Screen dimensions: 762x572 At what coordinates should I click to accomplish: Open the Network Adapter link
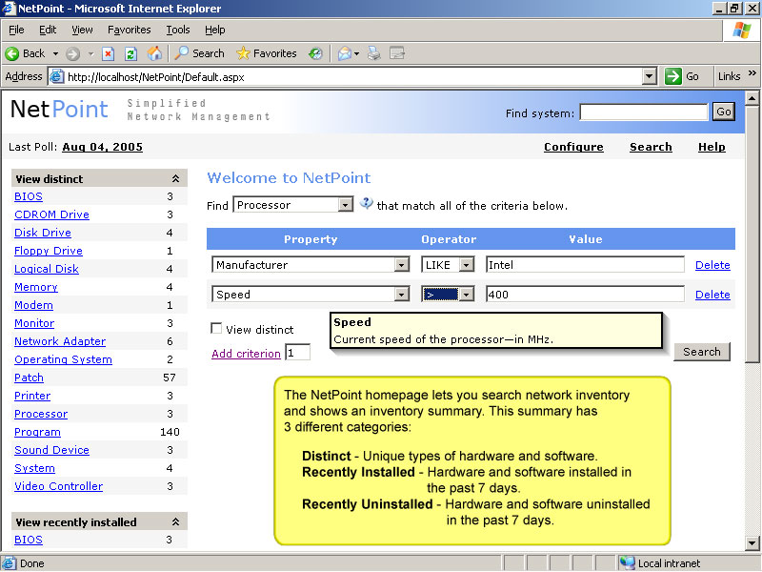click(60, 341)
